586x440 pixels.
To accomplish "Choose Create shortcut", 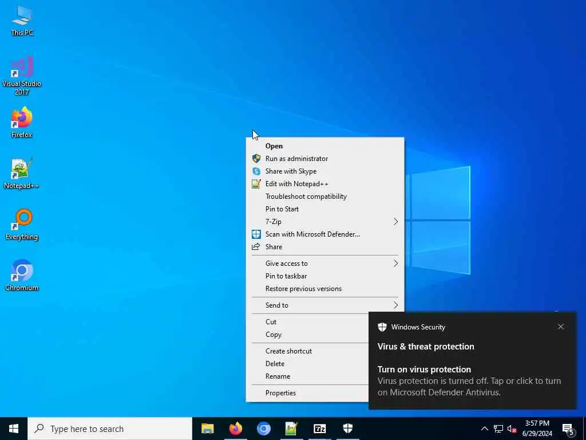I will [x=307, y=351].
